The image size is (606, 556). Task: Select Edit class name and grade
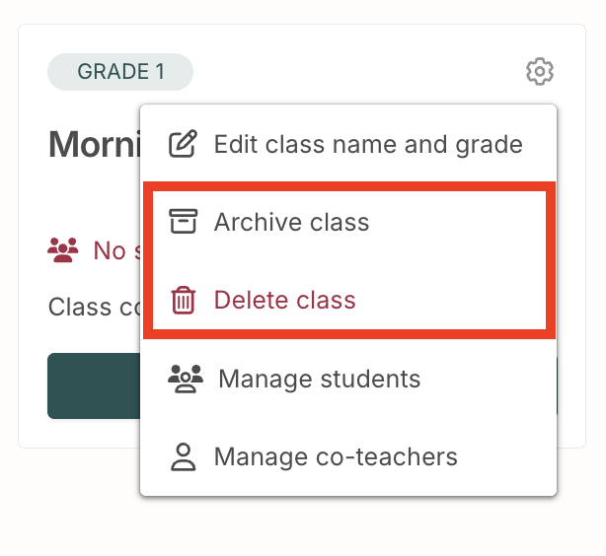pos(348,144)
